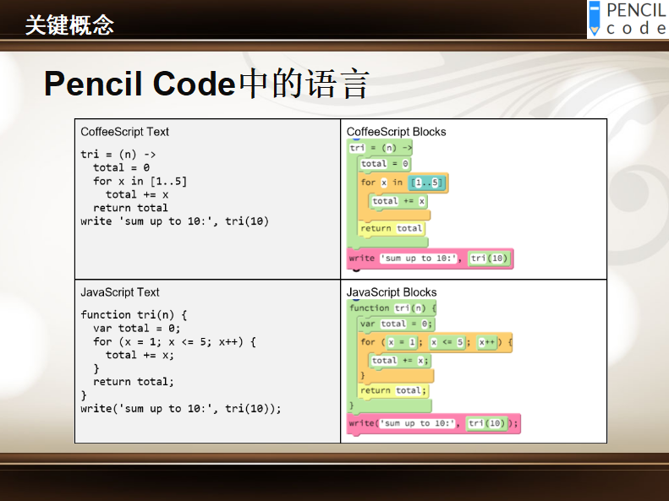The height and width of the screenshot is (501, 669).
Task: Select the pink CoffeeScript 'write' block
Action: 430,259
